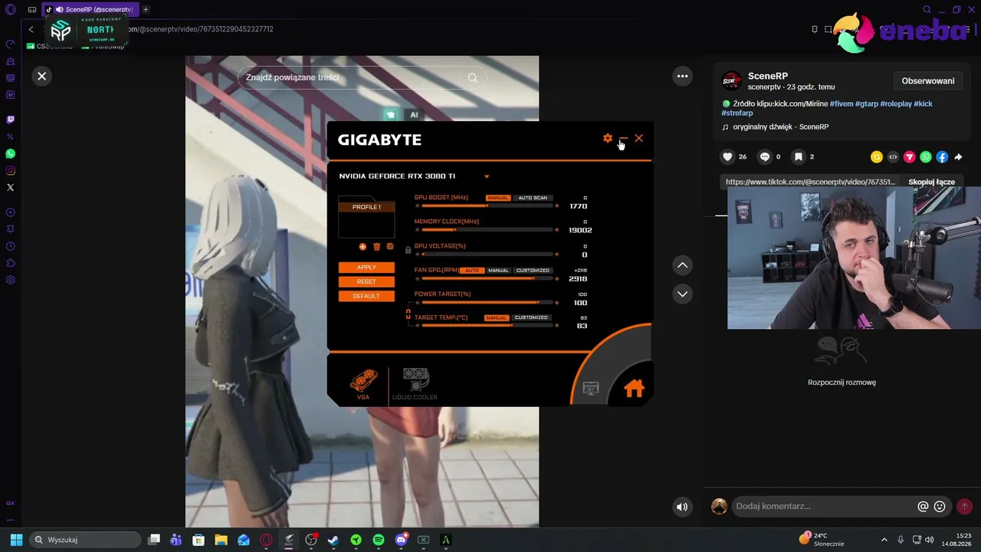
Task: Set fan speed mode to Auto
Action: tap(472, 271)
